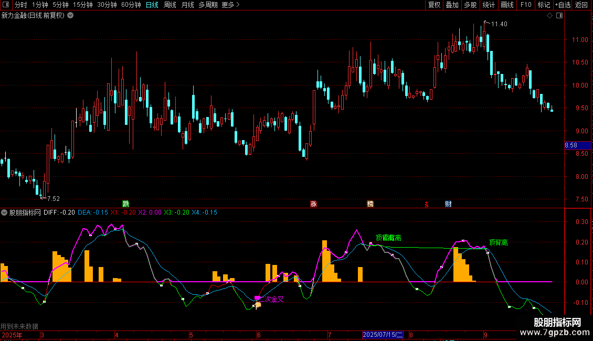
Task: Click the pointing-hand signal icon
Action: point(258,305)
